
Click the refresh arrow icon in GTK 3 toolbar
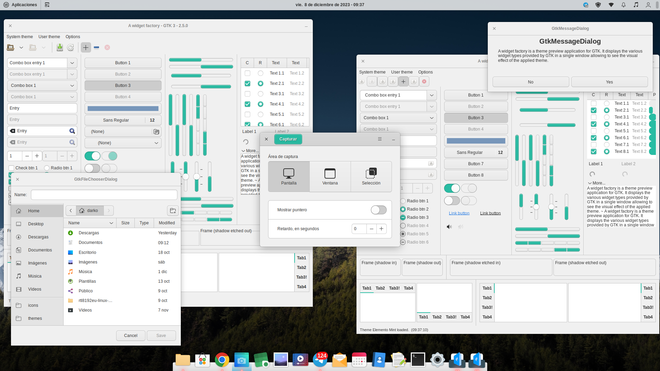70,47
